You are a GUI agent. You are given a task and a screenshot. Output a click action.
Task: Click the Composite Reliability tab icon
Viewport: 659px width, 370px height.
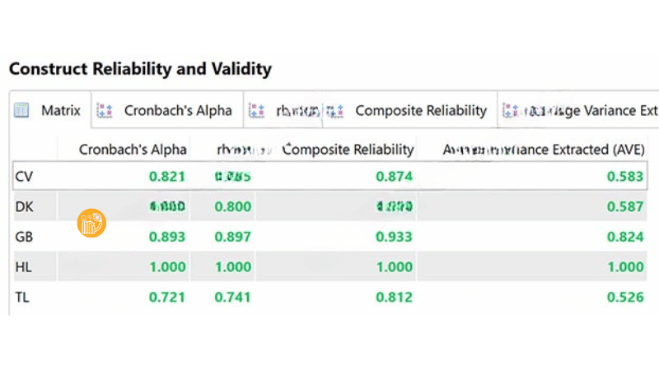tap(334, 110)
